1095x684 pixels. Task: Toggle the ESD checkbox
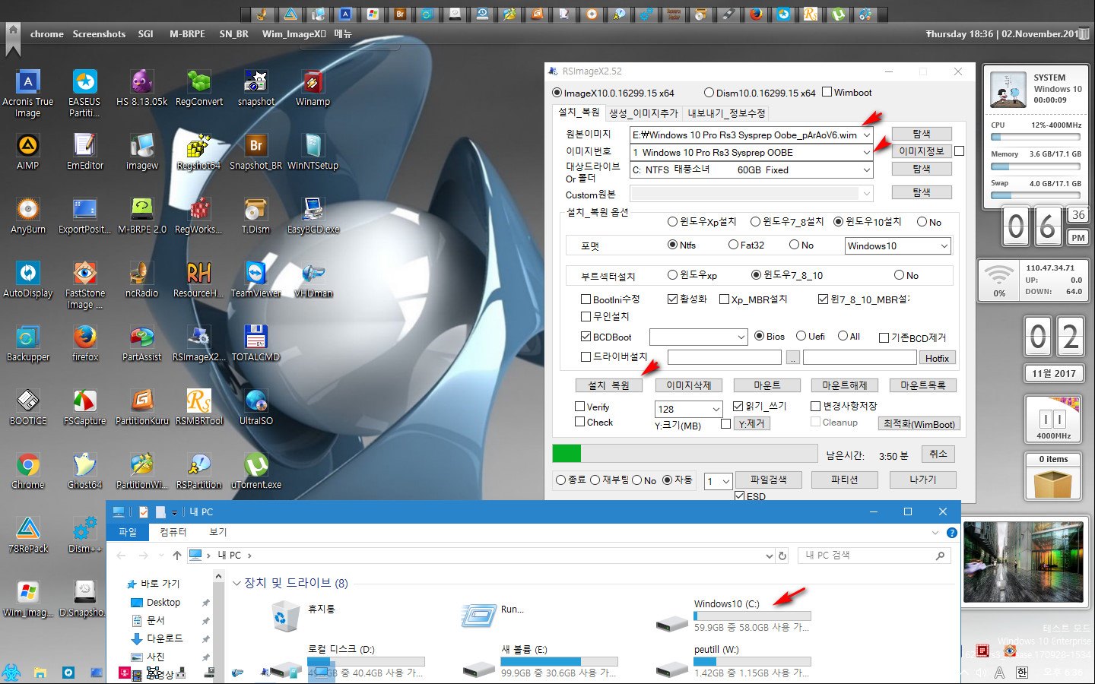(x=739, y=496)
